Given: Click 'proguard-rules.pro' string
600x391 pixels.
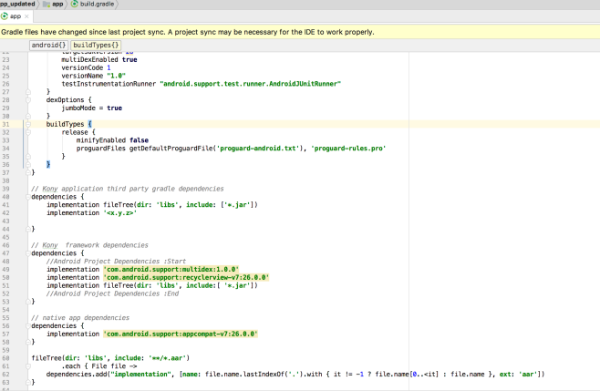Looking at the screenshot, I should [x=348, y=149].
